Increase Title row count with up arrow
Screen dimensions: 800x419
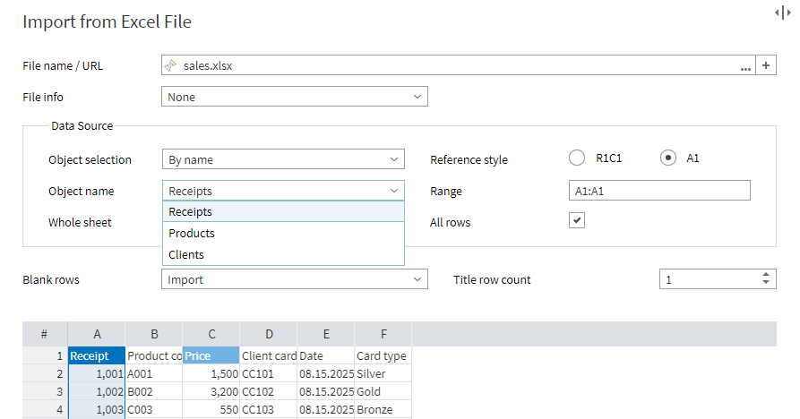pyautogui.click(x=766, y=275)
